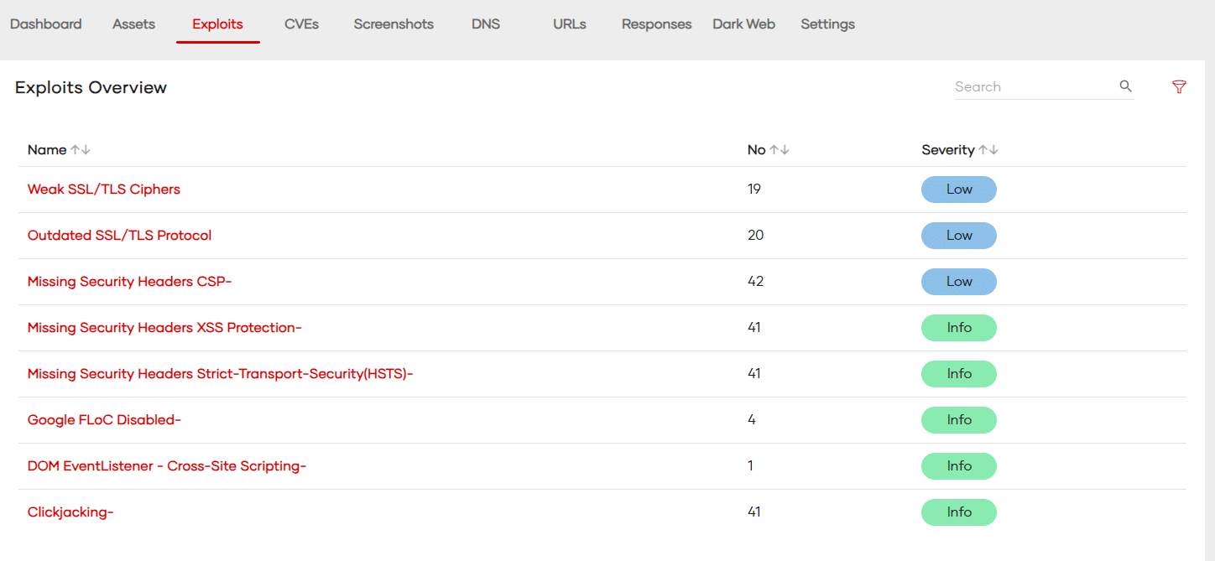Image resolution: width=1215 pixels, height=561 pixels.
Task: Open DOM EventListener Cross-Site Scripting link
Action: [167, 466]
